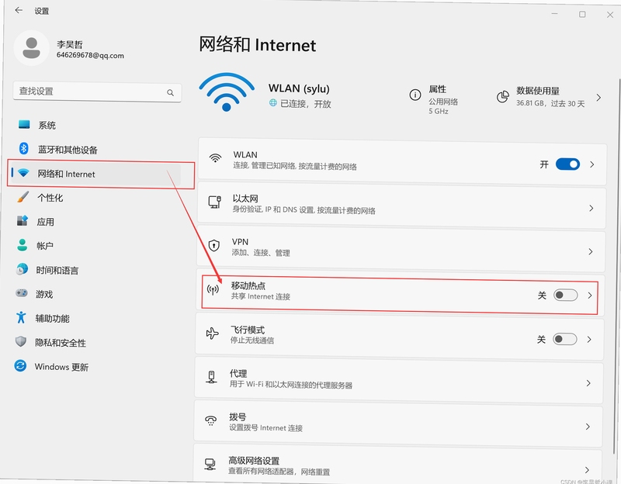Click the 查找设置 search field
Screen dimensions: 621x484
click(97, 92)
